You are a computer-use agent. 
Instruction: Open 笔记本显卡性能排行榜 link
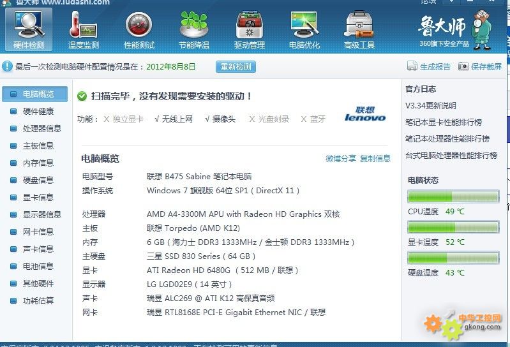click(x=444, y=122)
